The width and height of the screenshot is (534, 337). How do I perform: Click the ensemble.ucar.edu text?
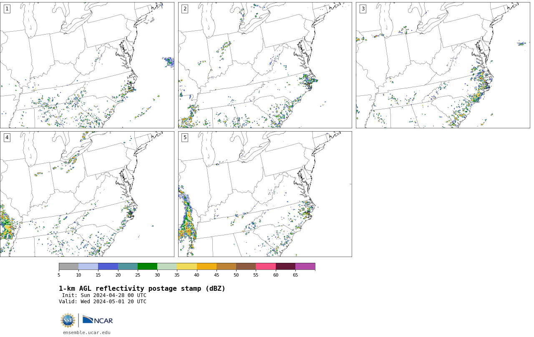[x=87, y=332]
